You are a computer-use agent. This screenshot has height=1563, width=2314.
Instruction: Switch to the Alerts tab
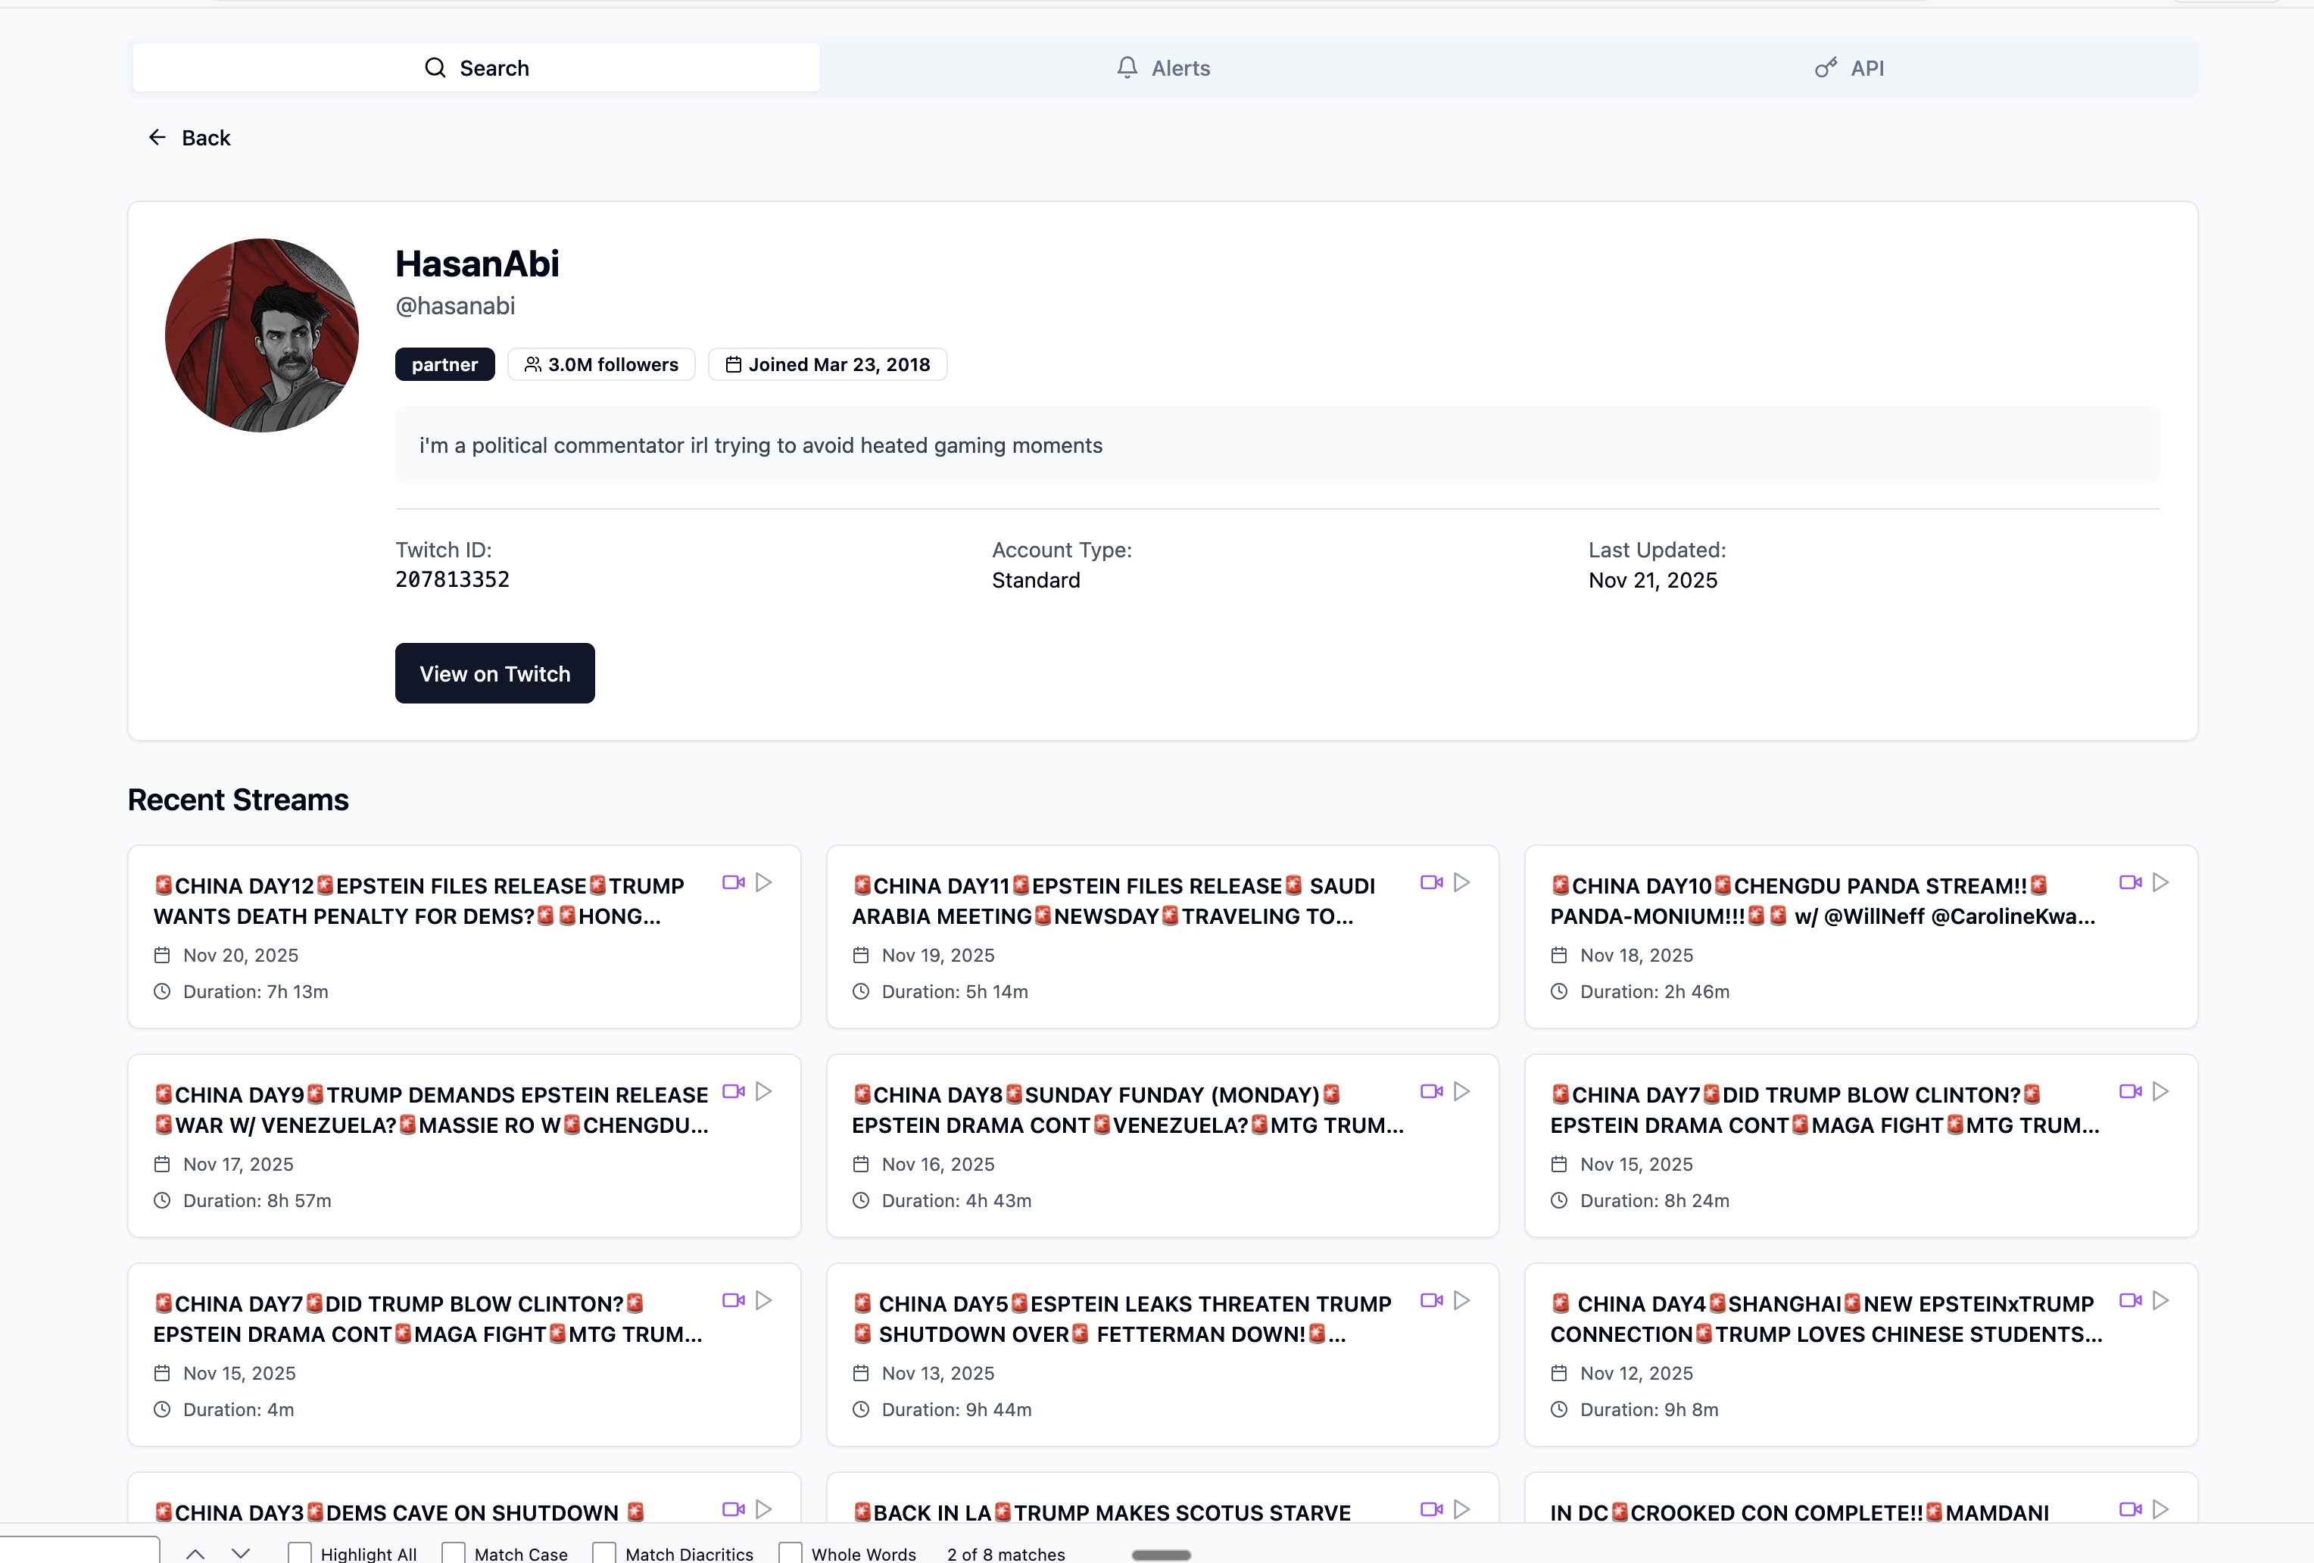pos(1163,67)
